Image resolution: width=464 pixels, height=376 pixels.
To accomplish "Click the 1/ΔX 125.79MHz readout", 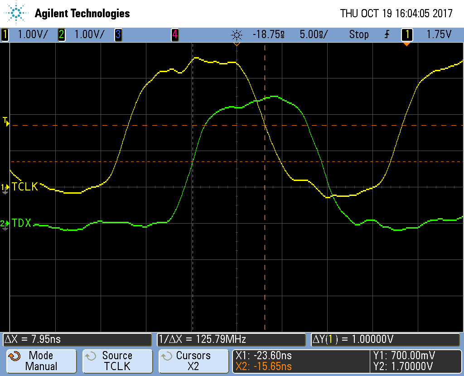I will click(232, 339).
